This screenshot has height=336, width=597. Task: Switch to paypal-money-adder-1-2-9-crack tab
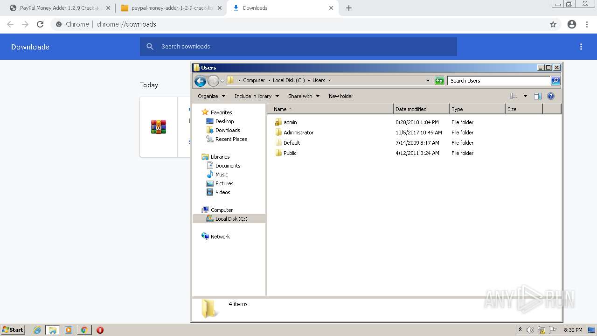(171, 8)
